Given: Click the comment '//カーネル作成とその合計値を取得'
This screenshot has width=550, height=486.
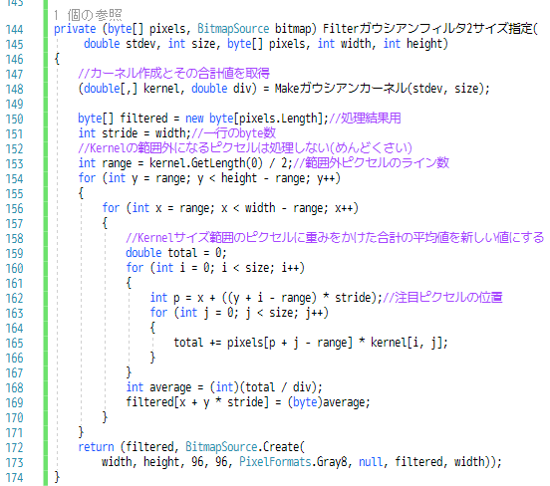Looking at the screenshot, I should coord(173,74).
